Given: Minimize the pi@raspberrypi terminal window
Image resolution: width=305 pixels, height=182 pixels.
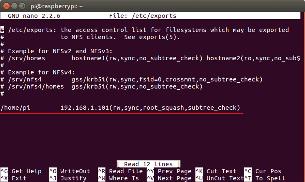Looking at the screenshot, I should (x=14, y=5).
